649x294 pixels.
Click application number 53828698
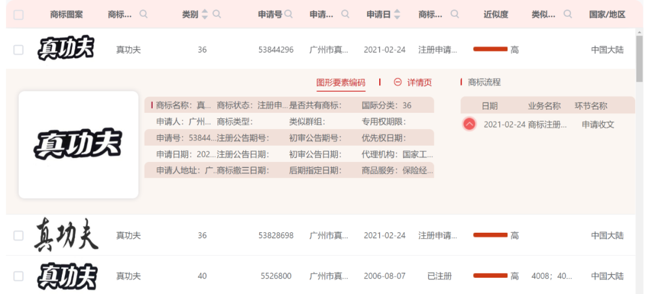pyautogui.click(x=276, y=236)
